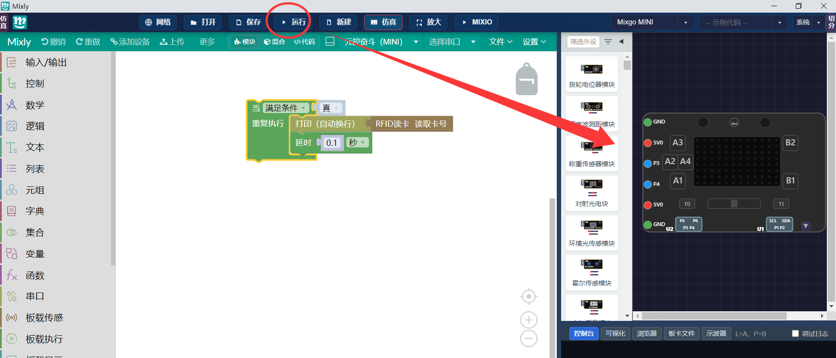The image size is (836, 358).
Task: Select the 拨轮电位器模块 peripheral
Action: coord(592,74)
